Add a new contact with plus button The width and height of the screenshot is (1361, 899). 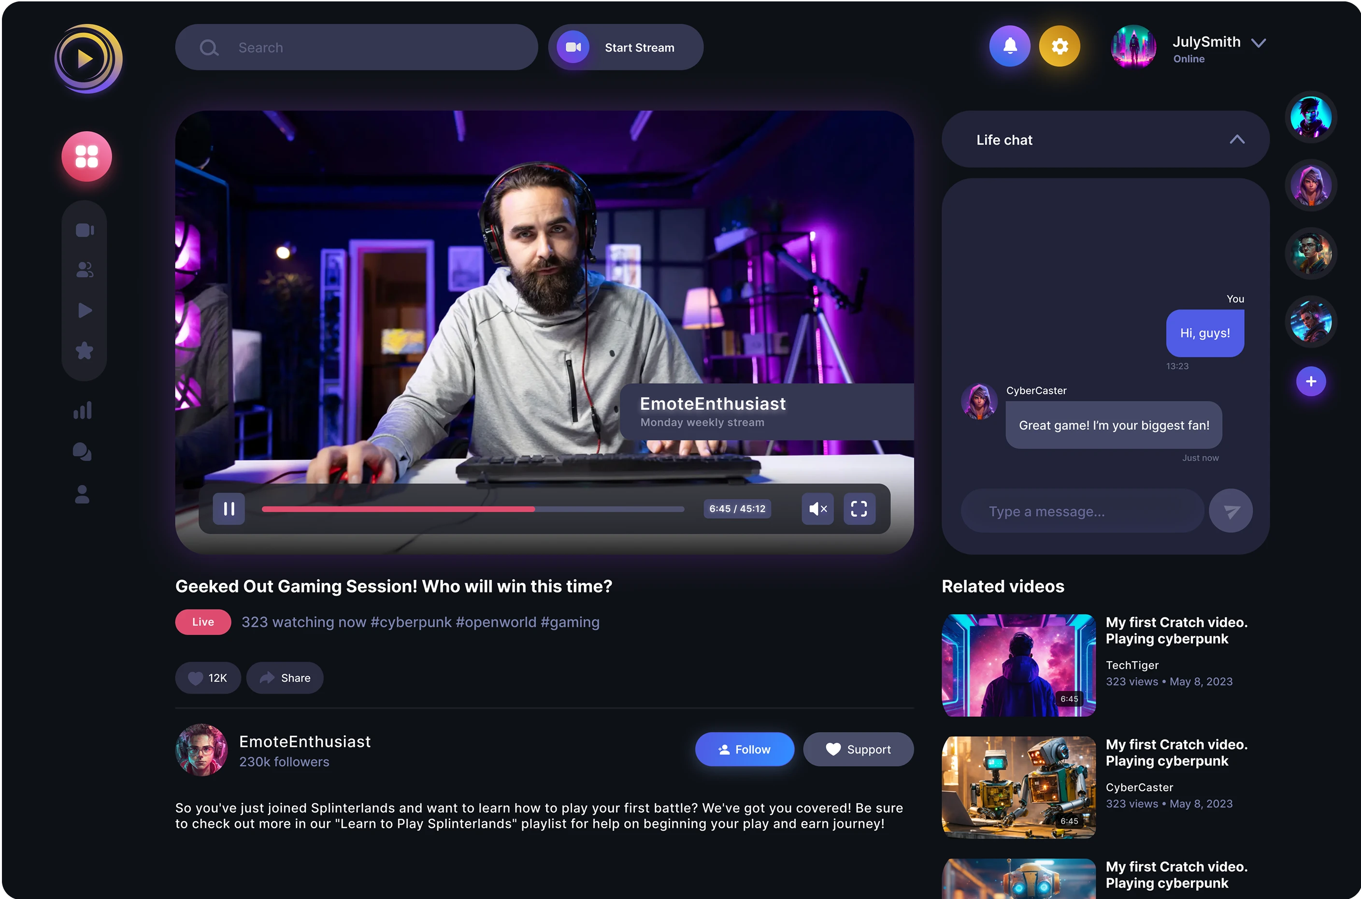(1311, 381)
